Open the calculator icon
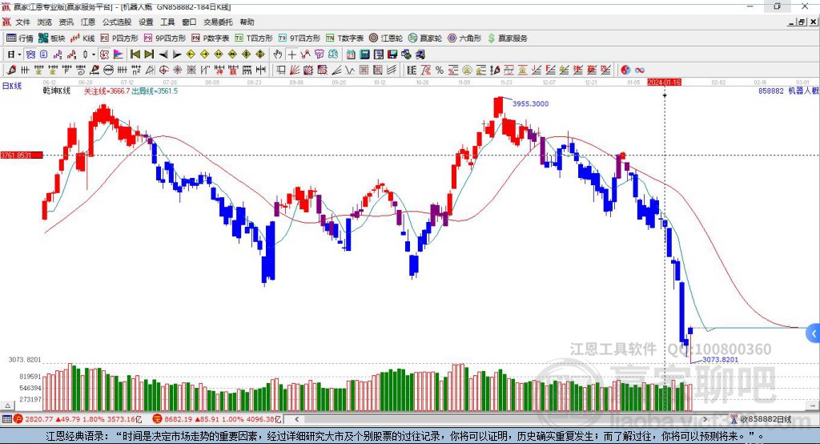Viewport: 820px width, 444px height. [364, 54]
